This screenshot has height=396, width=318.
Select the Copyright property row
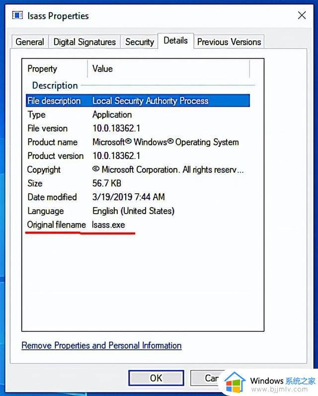[138, 169]
